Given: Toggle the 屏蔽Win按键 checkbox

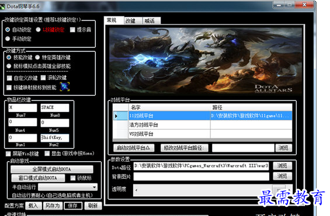Looking at the screenshot, I should pyautogui.click(x=8, y=154).
